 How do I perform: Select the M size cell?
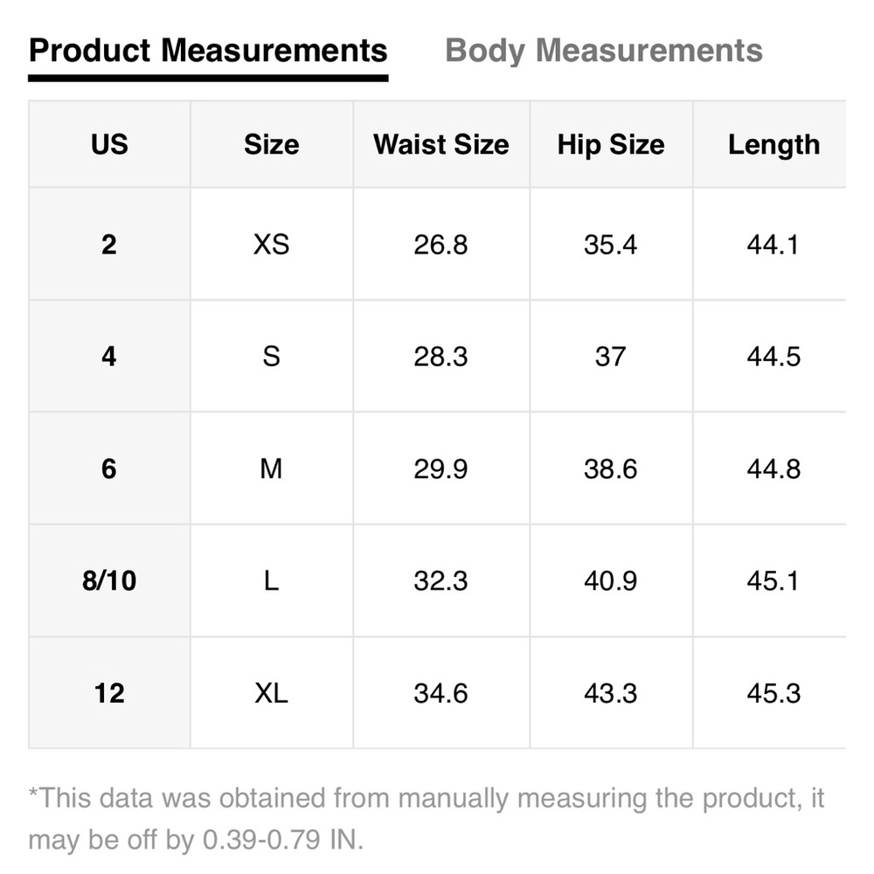pos(271,469)
